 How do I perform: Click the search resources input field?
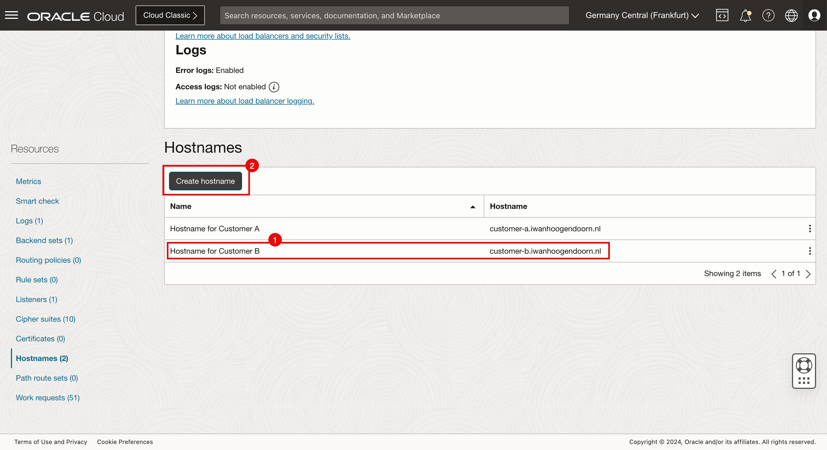394,15
